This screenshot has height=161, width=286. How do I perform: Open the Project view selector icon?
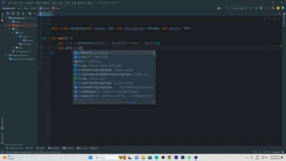pos(8,13)
